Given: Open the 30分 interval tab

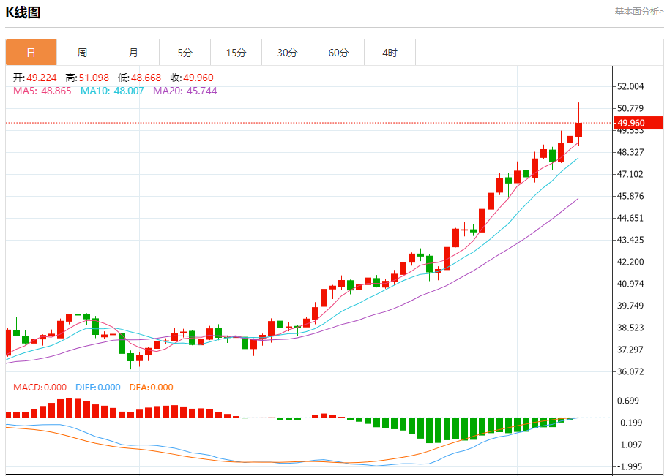Looking at the screenshot, I should pyautogui.click(x=287, y=53).
